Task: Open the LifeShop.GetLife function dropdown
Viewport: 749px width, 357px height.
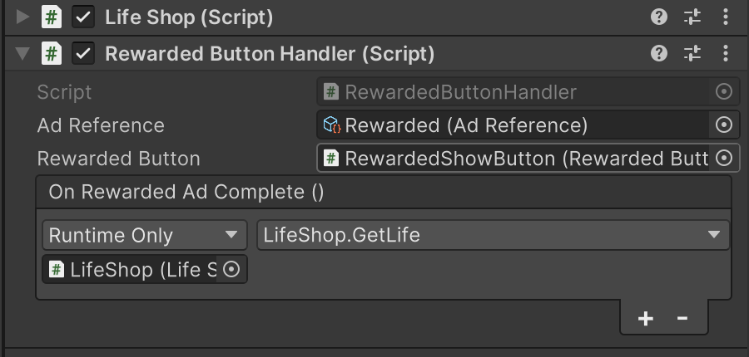Action: [493, 235]
